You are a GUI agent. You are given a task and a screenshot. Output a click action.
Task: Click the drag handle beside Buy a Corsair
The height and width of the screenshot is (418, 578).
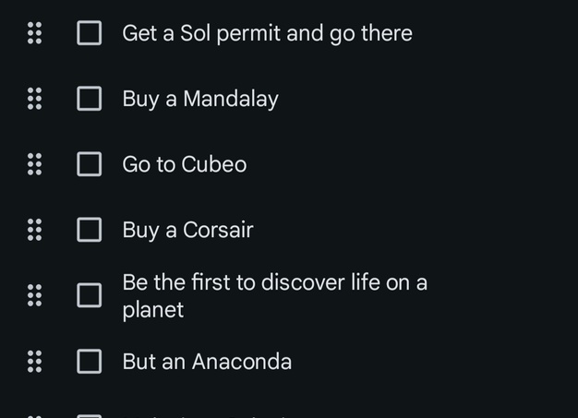[x=35, y=230]
